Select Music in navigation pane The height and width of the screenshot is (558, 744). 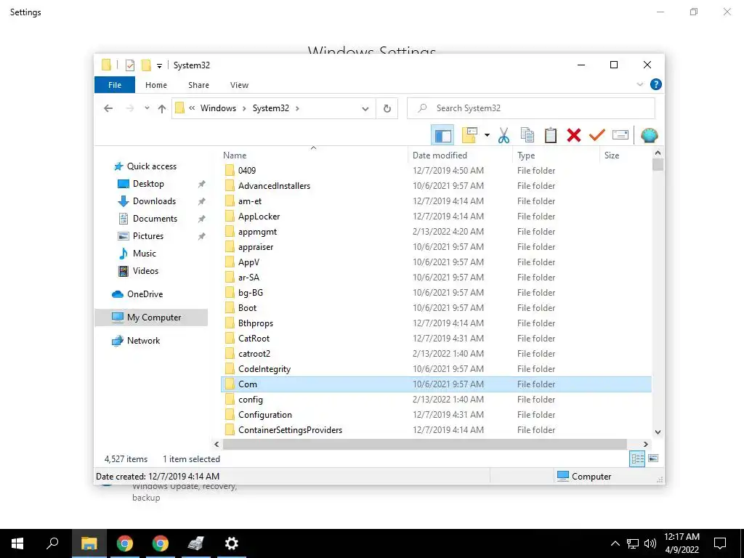pos(145,254)
